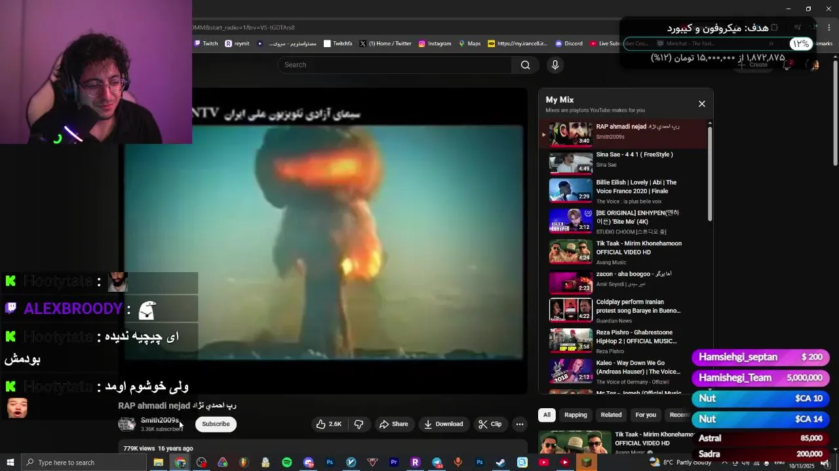Screen dimensions: 839x471
Task: Open first Photoshop taskbar icon
Action: pos(330,462)
